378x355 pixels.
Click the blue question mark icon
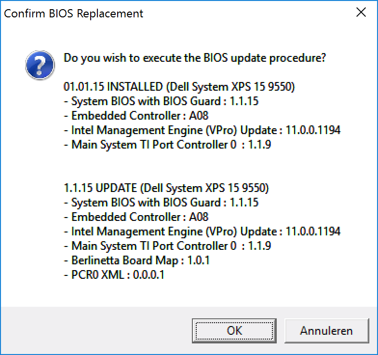coord(40,66)
